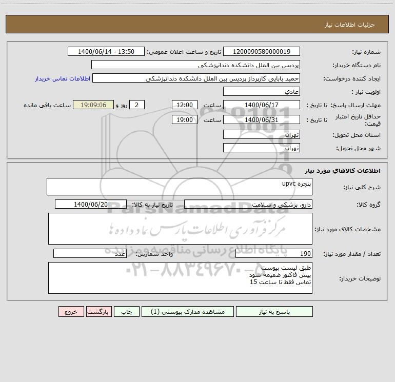Click the remaining days field showing 2
The height and width of the screenshot is (382, 395).
pos(137,105)
